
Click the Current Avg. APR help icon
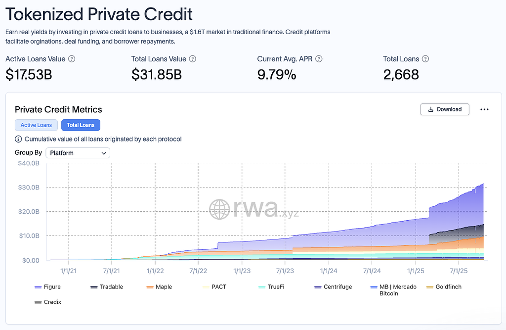[319, 59]
